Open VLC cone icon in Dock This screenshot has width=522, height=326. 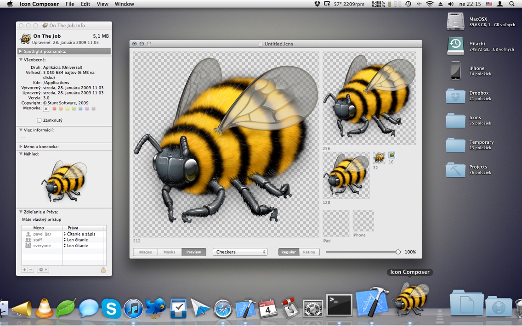[44, 309]
